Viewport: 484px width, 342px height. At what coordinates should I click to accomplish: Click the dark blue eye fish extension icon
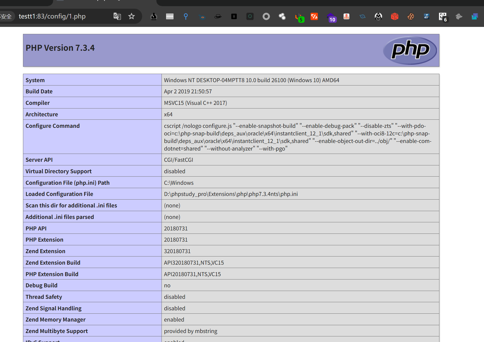pyautogui.click(x=202, y=17)
